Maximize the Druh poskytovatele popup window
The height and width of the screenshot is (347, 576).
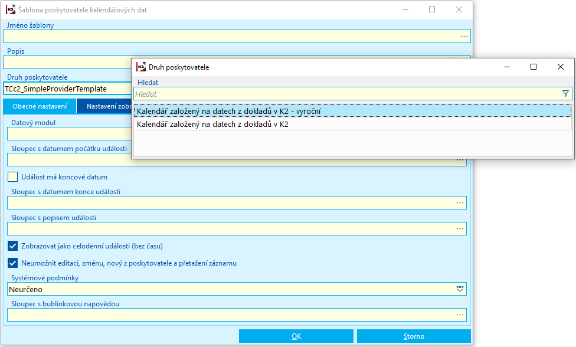[534, 67]
